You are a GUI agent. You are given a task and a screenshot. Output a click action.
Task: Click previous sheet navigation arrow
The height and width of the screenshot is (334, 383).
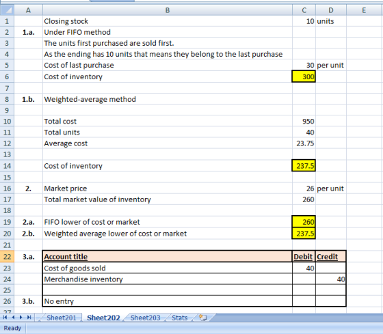point(13,317)
